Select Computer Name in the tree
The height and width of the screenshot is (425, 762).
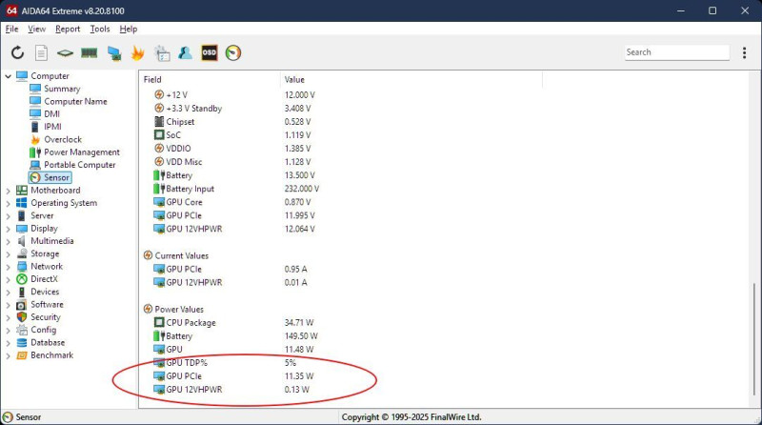point(75,101)
